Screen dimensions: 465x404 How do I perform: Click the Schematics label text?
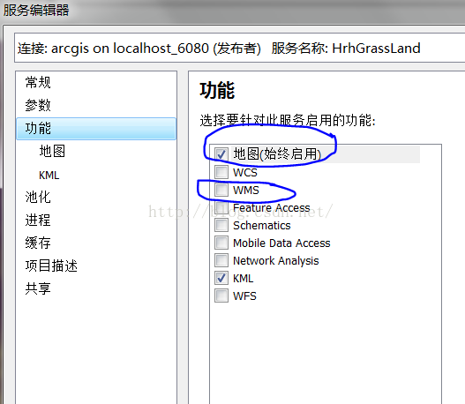point(262,226)
